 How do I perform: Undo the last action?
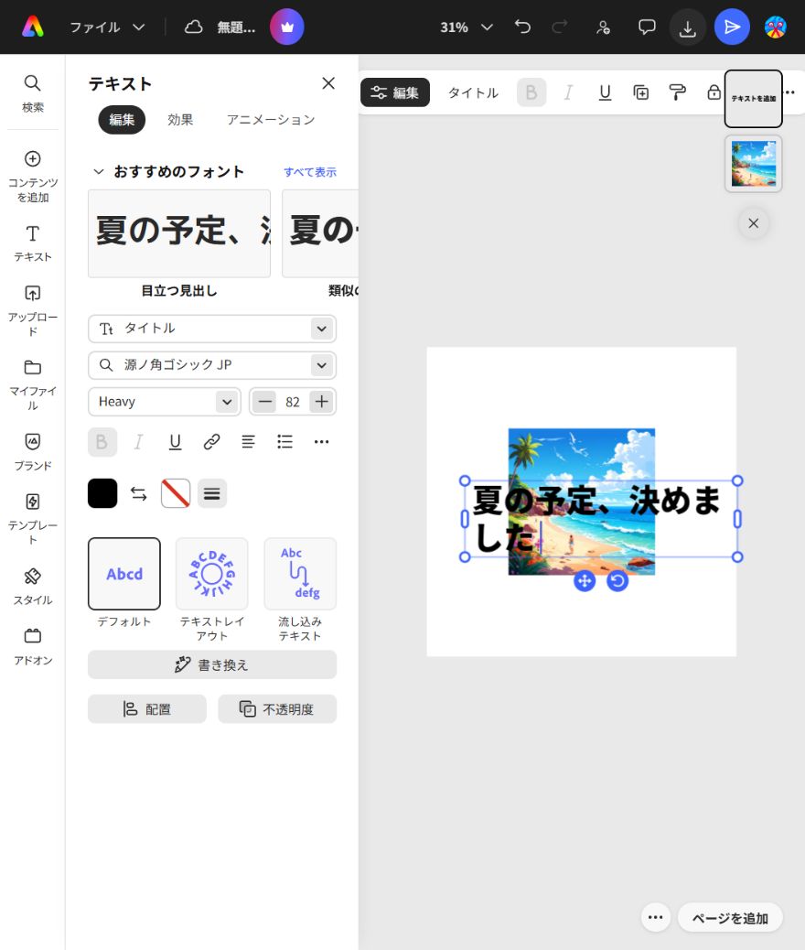coord(522,27)
